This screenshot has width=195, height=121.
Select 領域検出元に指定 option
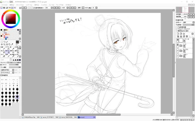(177, 31)
